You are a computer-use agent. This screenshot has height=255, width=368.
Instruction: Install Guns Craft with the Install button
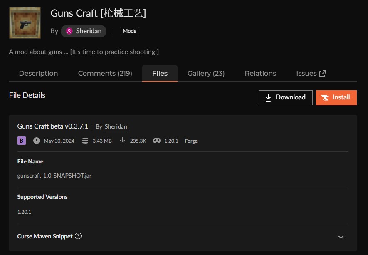[336, 97]
